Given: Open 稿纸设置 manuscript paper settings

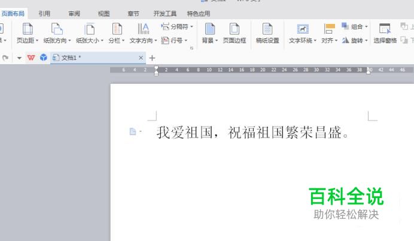Looking at the screenshot, I should (267, 32).
